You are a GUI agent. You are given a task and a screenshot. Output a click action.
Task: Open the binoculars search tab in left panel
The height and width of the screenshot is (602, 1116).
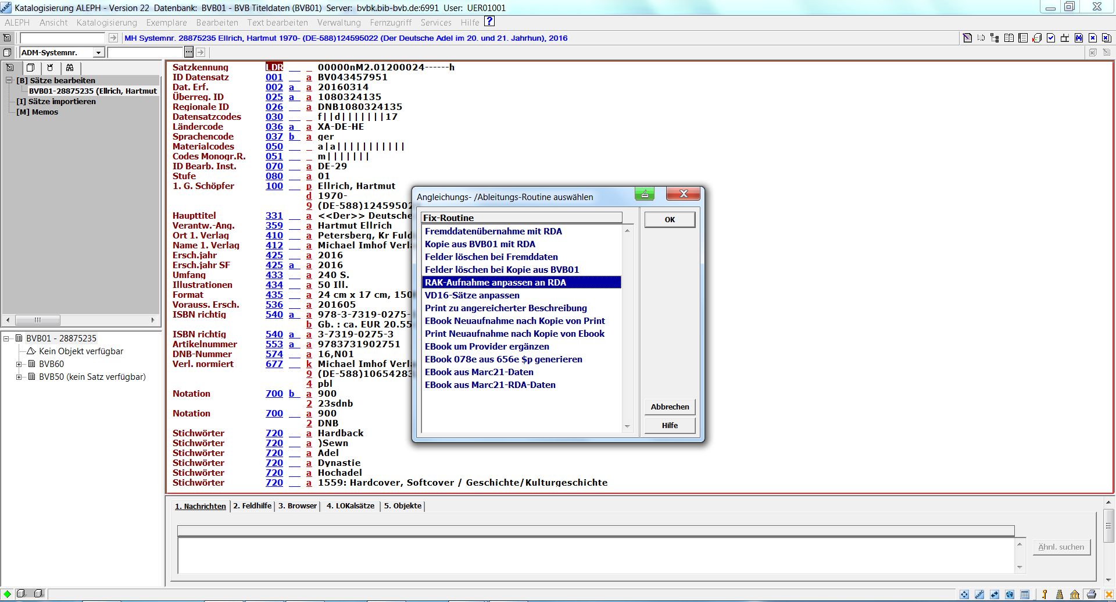click(70, 67)
